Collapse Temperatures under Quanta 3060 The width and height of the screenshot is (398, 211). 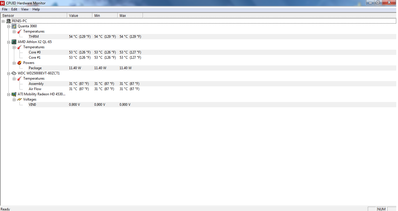point(14,31)
